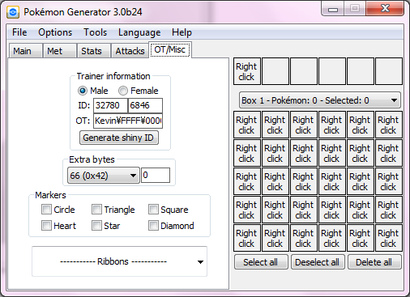Select the Male trainer gender
The height and width of the screenshot is (297, 410).
tap(93, 91)
